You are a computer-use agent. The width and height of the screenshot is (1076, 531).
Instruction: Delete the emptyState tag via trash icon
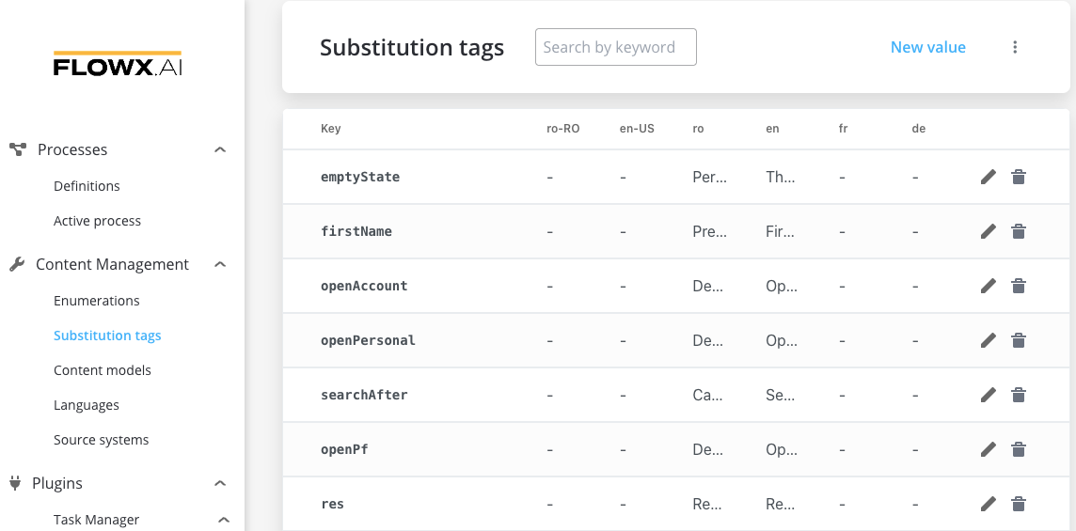[x=1019, y=177]
